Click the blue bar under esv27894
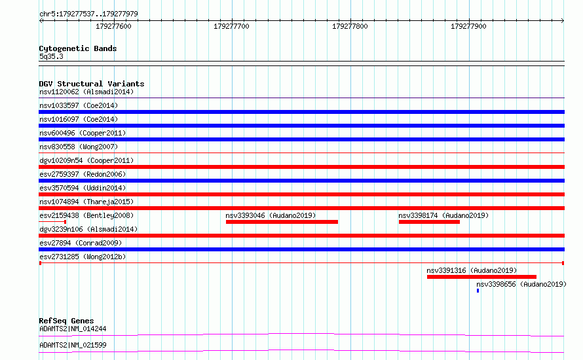Viewport: 583px width, 360px height. (301, 249)
